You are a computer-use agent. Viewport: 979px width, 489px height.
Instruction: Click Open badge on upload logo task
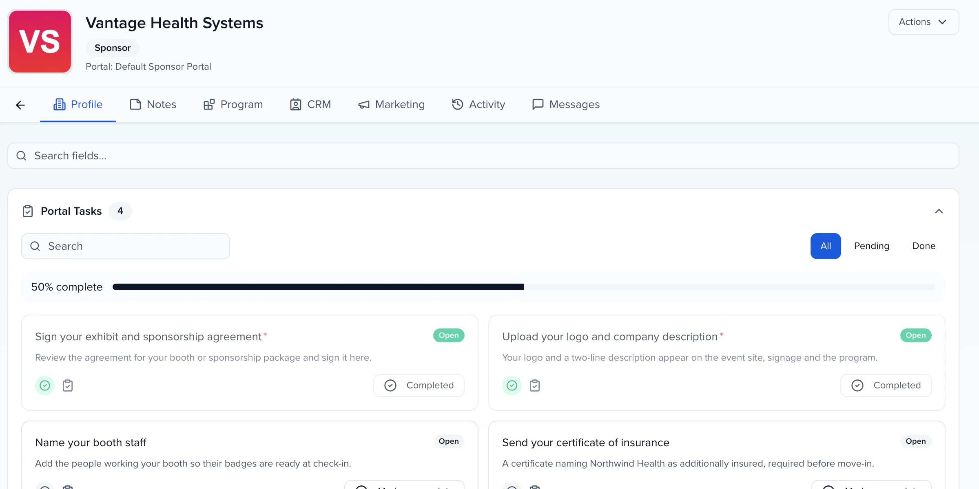(916, 335)
